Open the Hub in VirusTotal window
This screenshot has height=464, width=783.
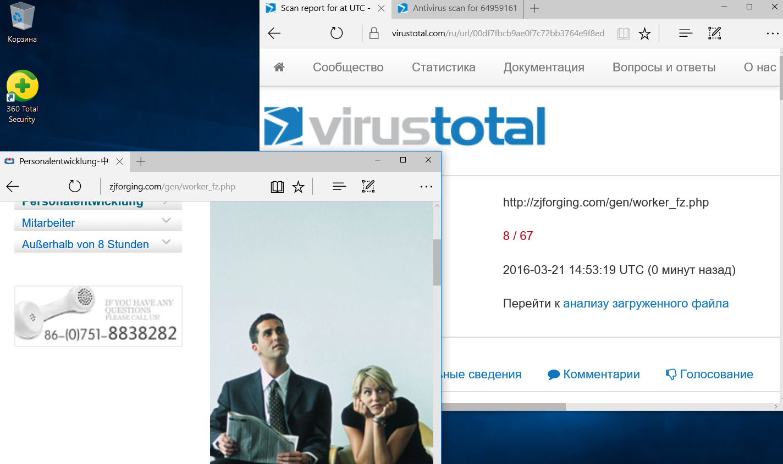686,33
